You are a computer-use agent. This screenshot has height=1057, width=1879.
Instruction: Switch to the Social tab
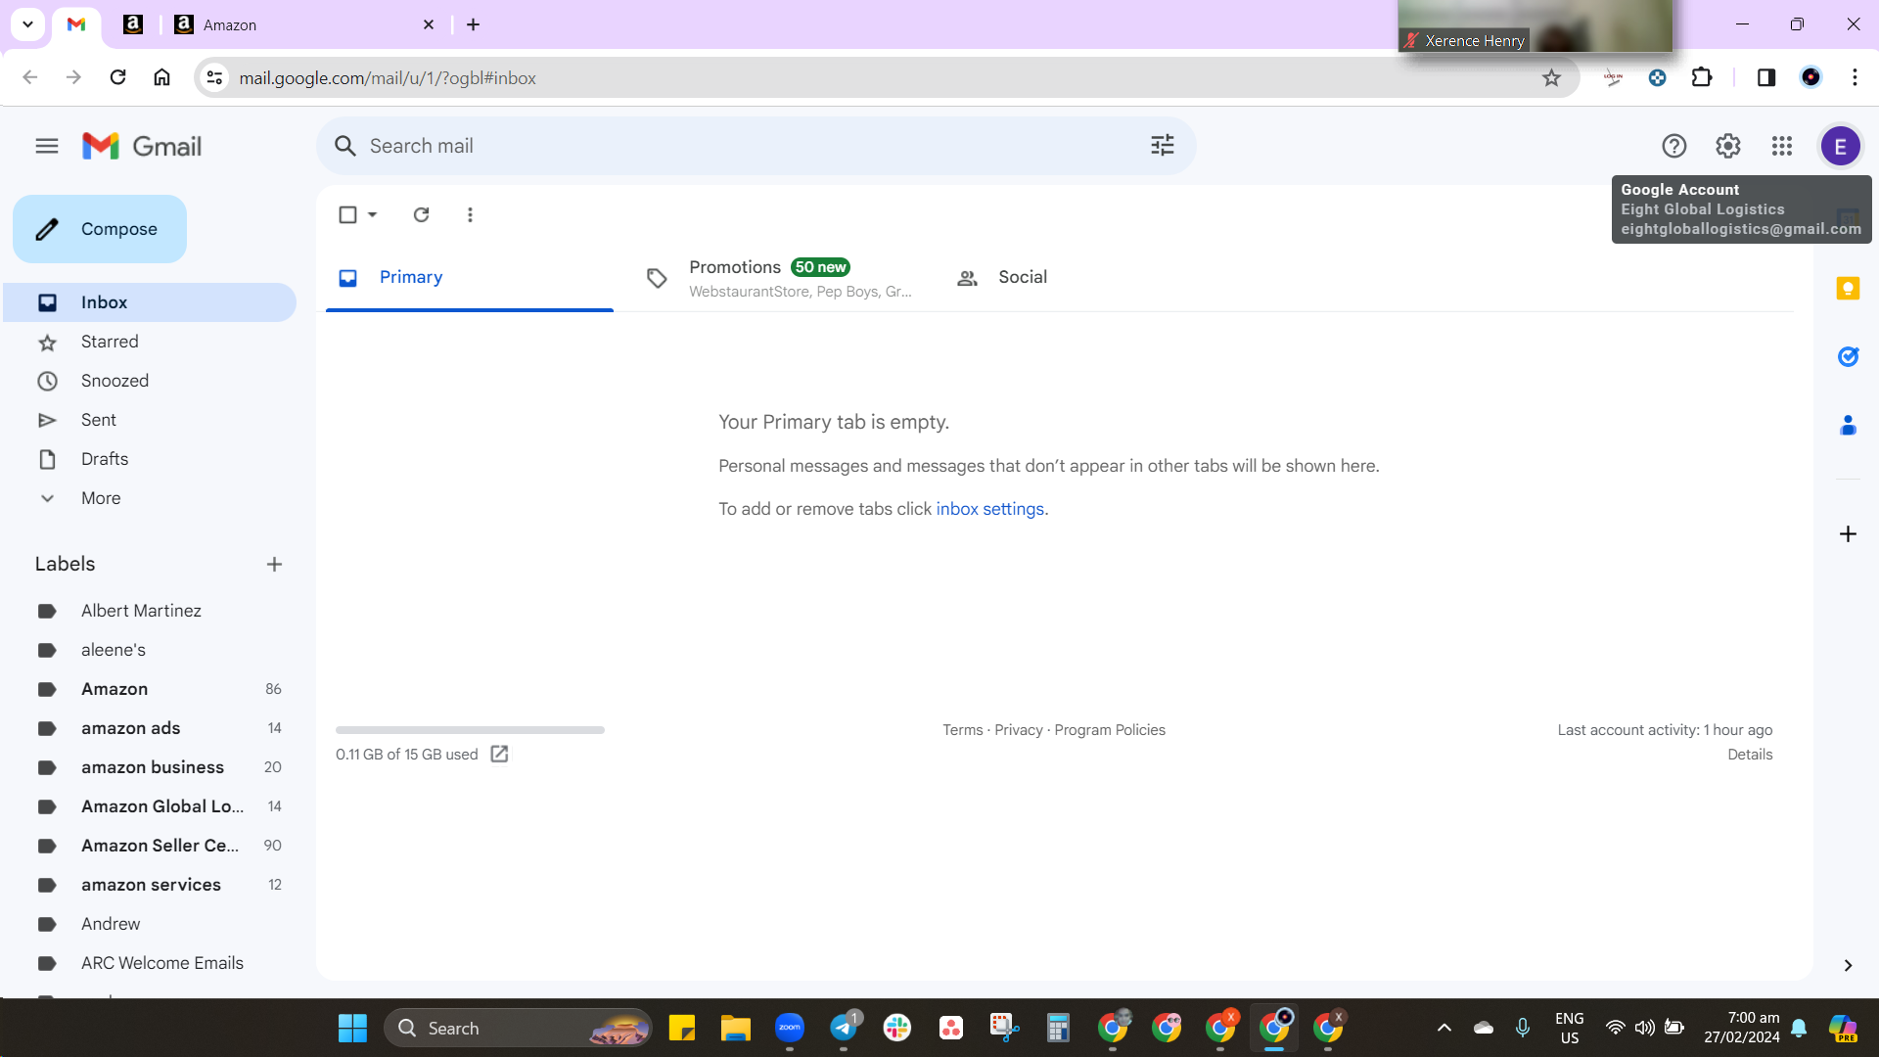1002,278
